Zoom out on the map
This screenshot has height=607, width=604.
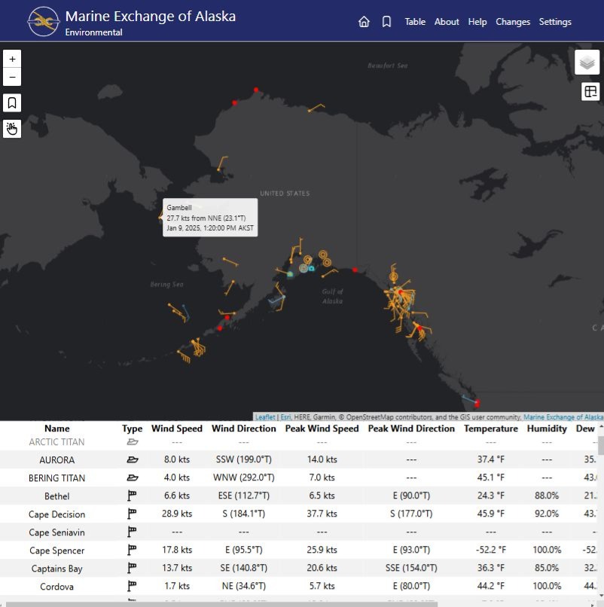tap(12, 77)
